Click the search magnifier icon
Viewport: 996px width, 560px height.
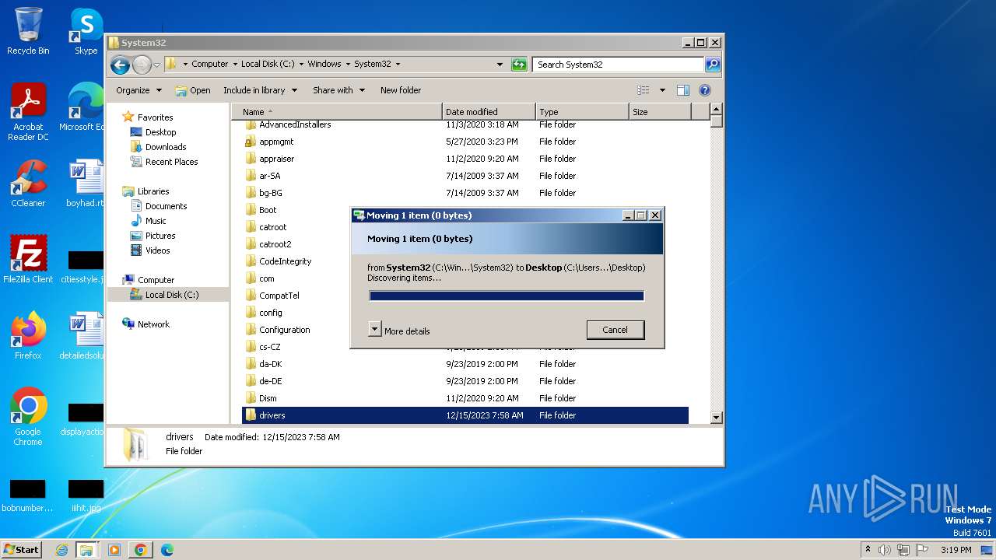712,65
